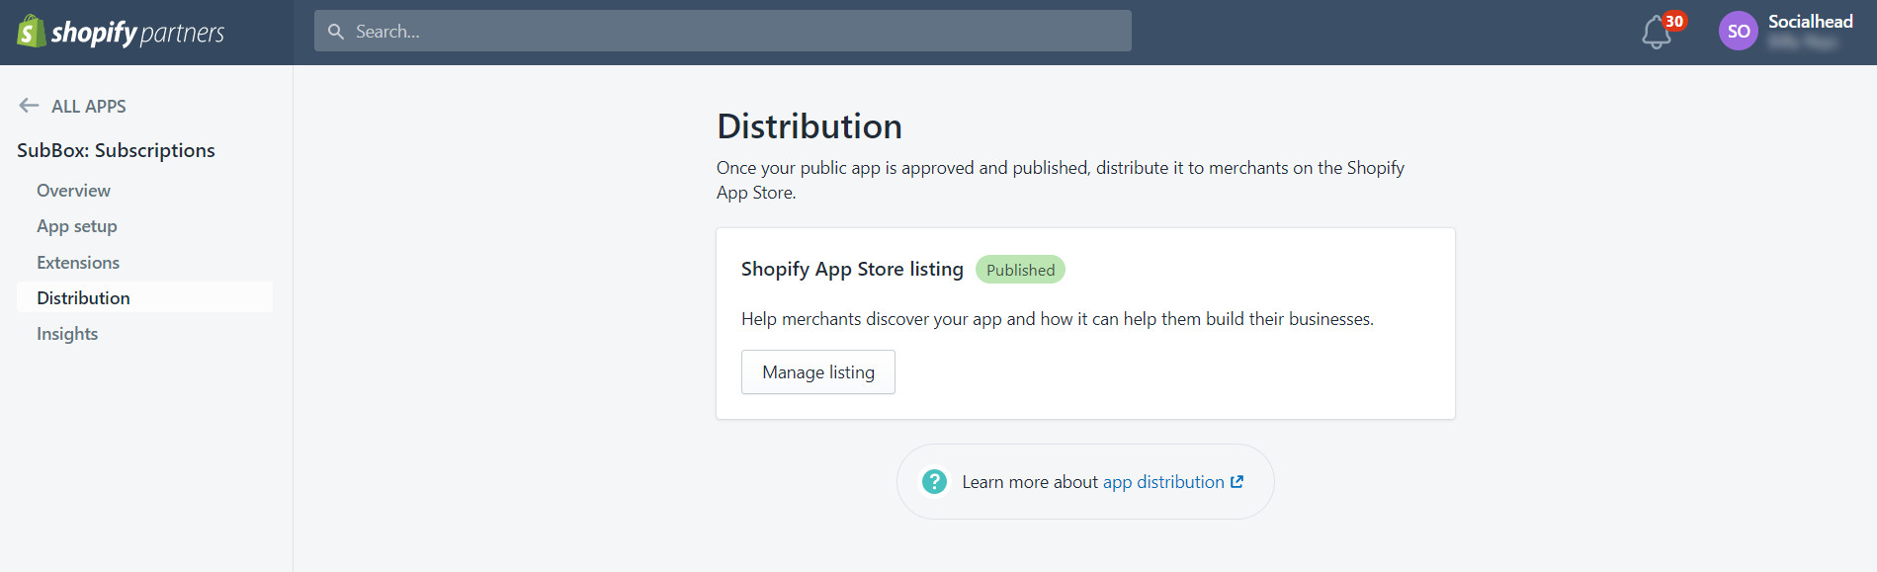Click the Distribution page heading
The image size is (1877, 572).
click(x=810, y=126)
